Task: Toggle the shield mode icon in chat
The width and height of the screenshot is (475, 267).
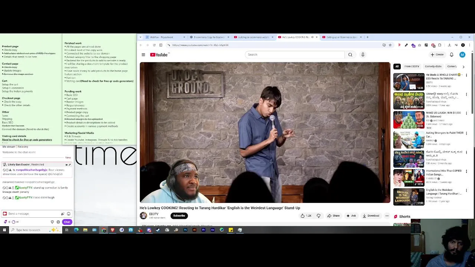Action: coord(52,222)
